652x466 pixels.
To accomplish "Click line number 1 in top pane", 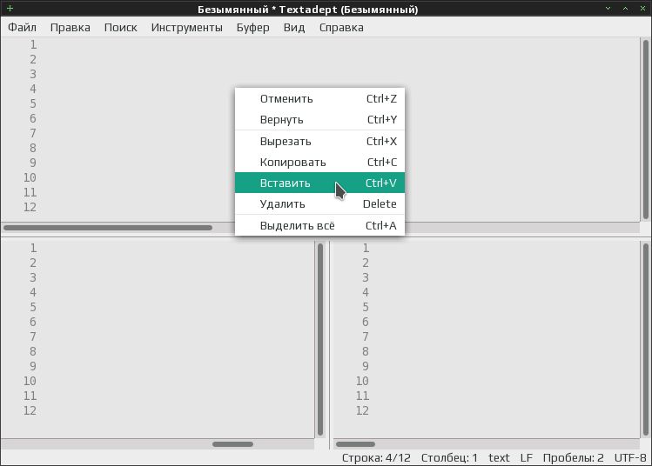I will coord(33,44).
